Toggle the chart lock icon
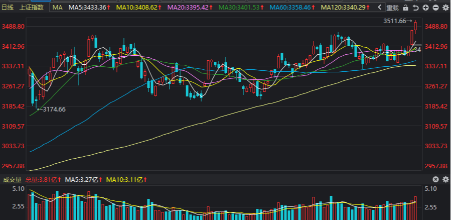 405,8
